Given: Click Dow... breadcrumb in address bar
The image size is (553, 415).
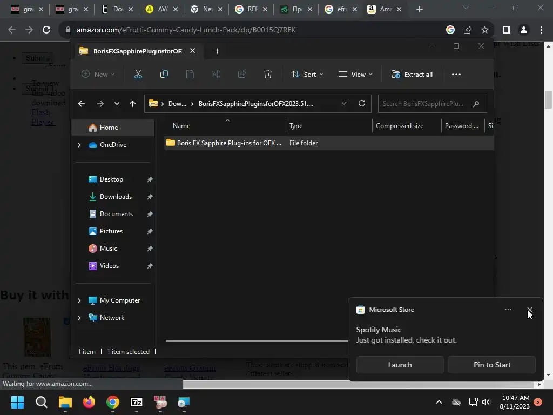Looking at the screenshot, I should 177,104.
